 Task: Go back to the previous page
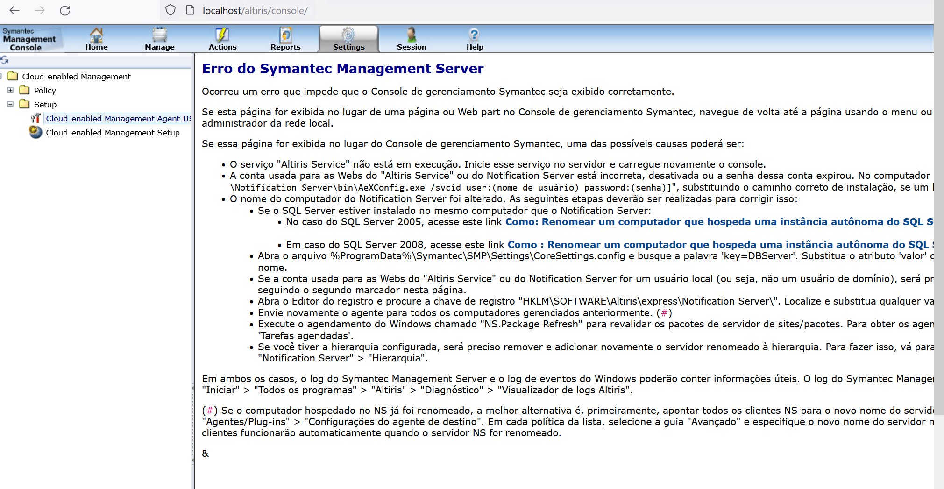14,10
